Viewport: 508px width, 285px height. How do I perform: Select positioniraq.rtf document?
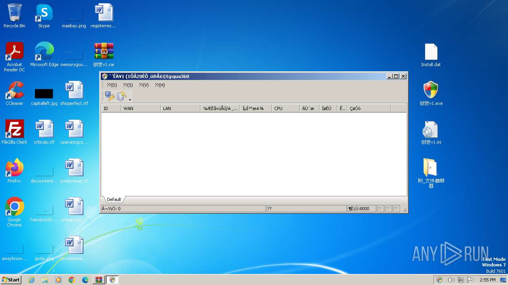74,171
